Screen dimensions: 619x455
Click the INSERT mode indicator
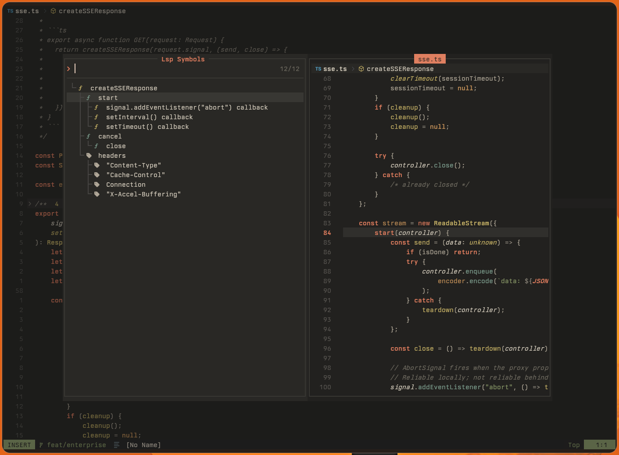[x=19, y=445]
